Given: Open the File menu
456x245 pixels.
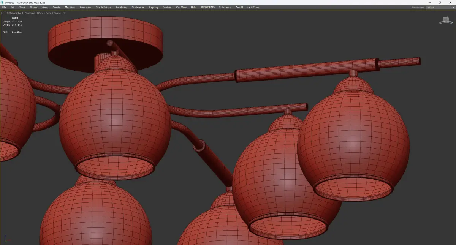Looking at the screenshot, I should pyautogui.click(x=4, y=7).
